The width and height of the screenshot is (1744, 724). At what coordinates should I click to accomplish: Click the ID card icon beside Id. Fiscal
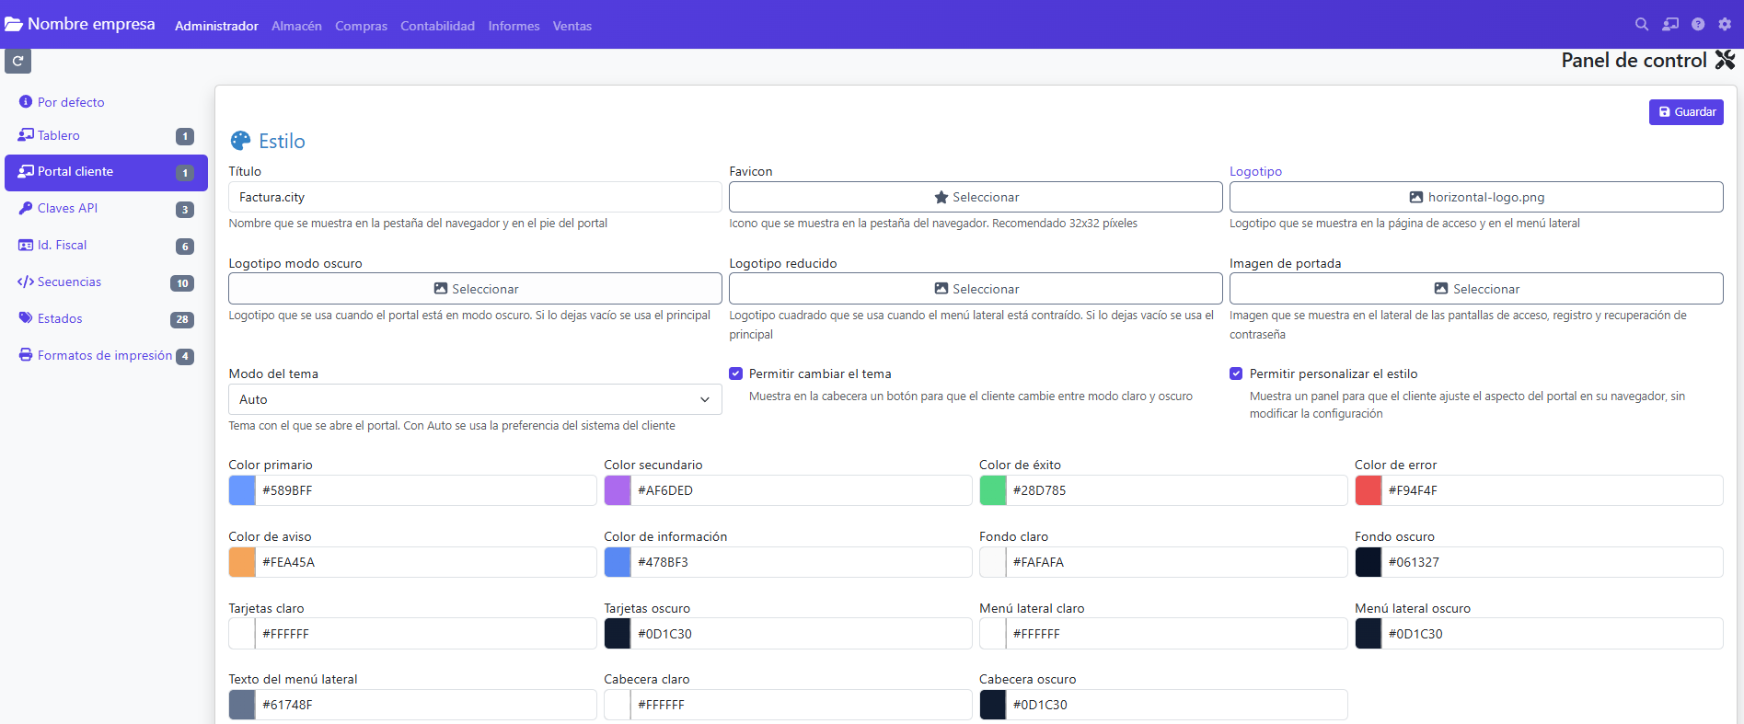[26, 245]
